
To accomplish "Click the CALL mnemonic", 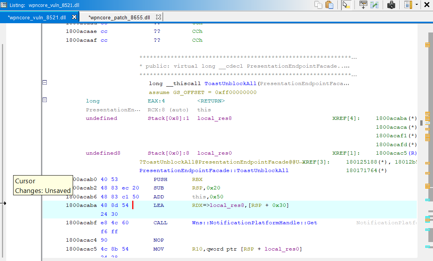I will pyautogui.click(x=160, y=223).
